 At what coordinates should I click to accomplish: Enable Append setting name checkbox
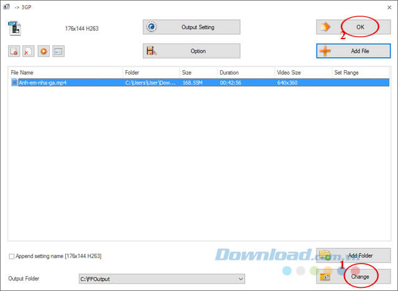coord(12,256)
